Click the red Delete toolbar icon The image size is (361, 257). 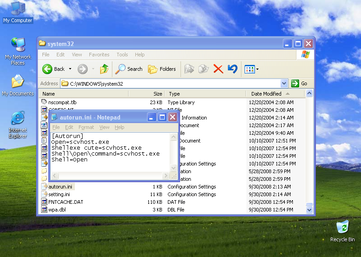pyautogui.click(x=218, y=69)
